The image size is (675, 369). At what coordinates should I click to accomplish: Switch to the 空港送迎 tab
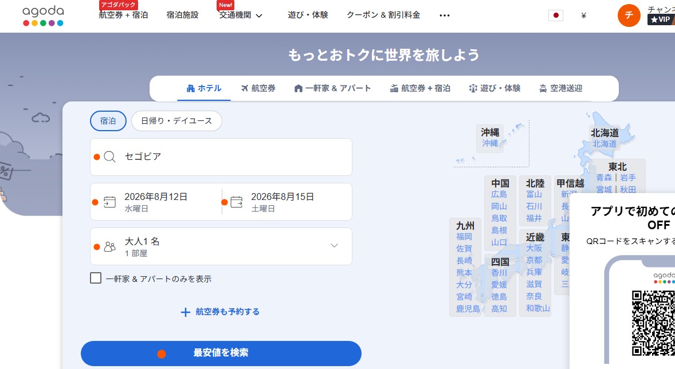tap(560, 88)
